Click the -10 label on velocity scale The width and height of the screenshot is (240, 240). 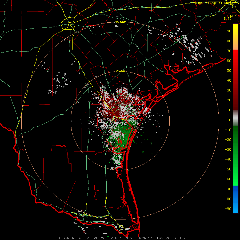click(228, 130)
